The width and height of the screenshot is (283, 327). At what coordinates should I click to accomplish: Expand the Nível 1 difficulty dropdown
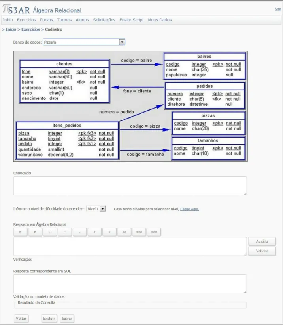coord(96,209)
